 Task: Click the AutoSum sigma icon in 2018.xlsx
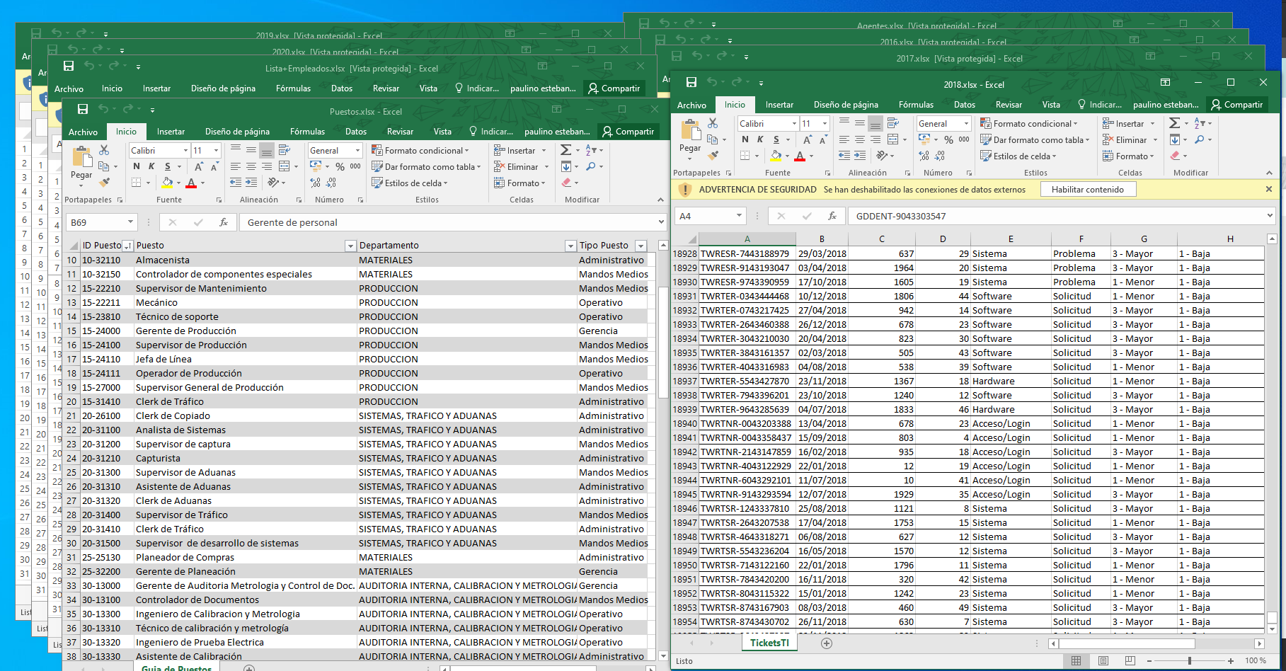(1174, 123)
